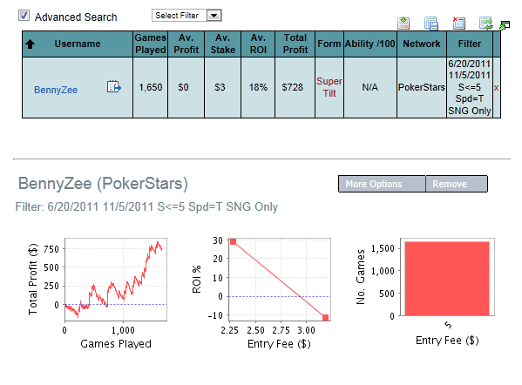Click the filter details cell for BennyZee

[470, 87]
